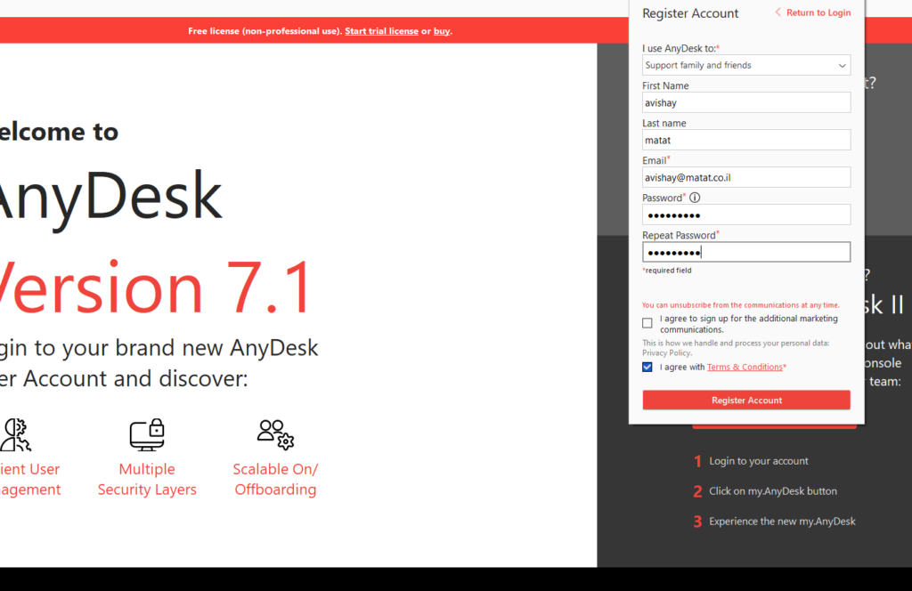Click the Last name field
The image size is (912, 591).
tap(746, 140)
